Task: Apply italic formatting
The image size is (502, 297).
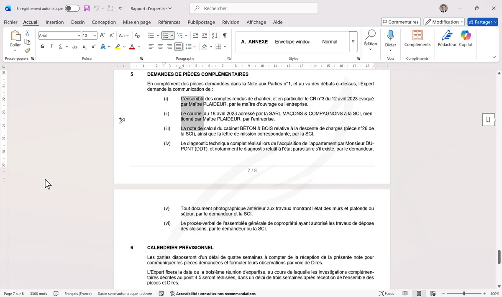Action: (x=51, y=46)
